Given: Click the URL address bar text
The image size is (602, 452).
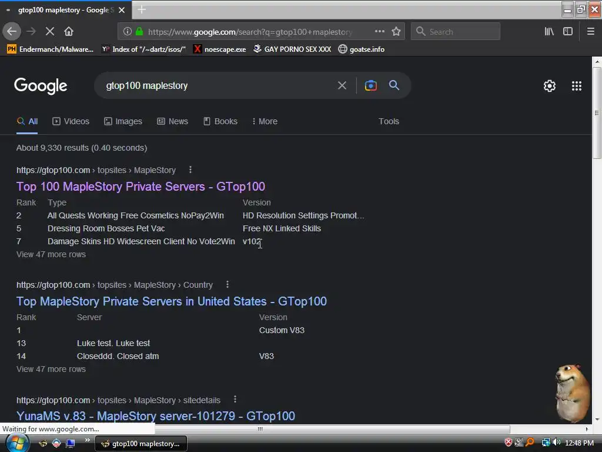Looking at the screenshot, I should click(250, 32).
